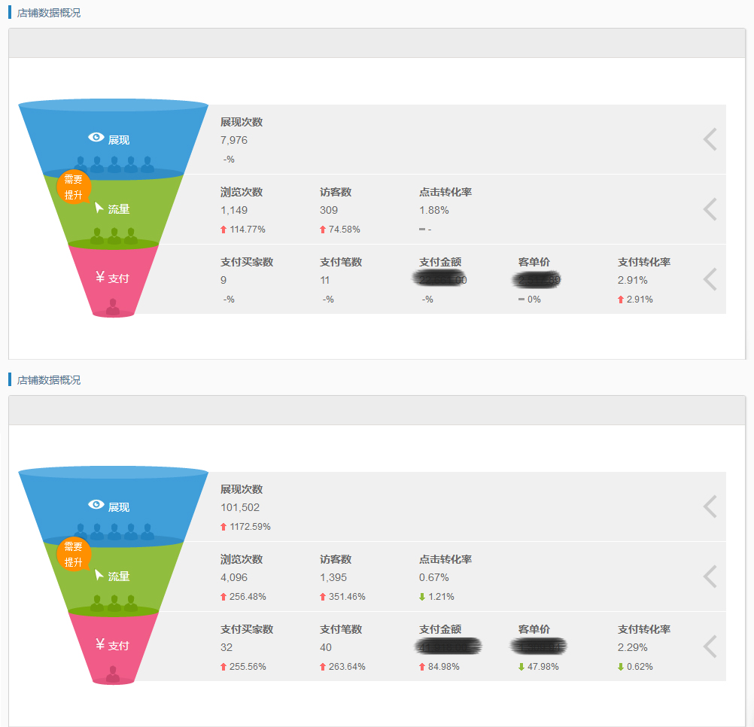
Task: Click the 需要提升 badge on the lower funnel
Action: pyautogui.click(x=73, y=555)
